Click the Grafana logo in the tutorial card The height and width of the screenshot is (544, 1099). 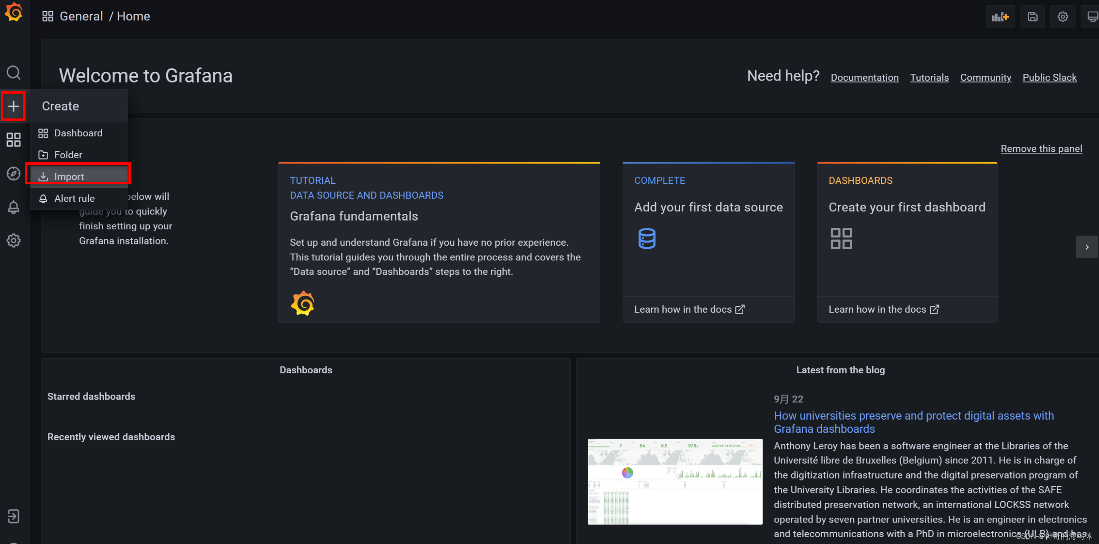coord(303,304)
